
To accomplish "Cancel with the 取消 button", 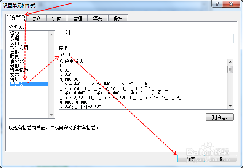I will click(223, 158).
